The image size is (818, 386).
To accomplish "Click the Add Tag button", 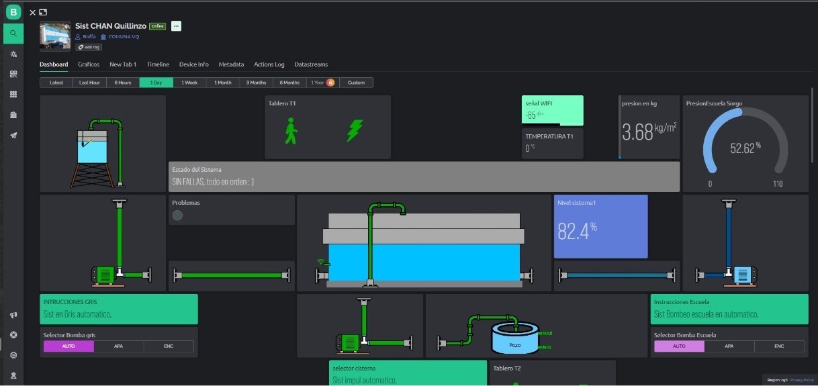I will pos(89,47).
